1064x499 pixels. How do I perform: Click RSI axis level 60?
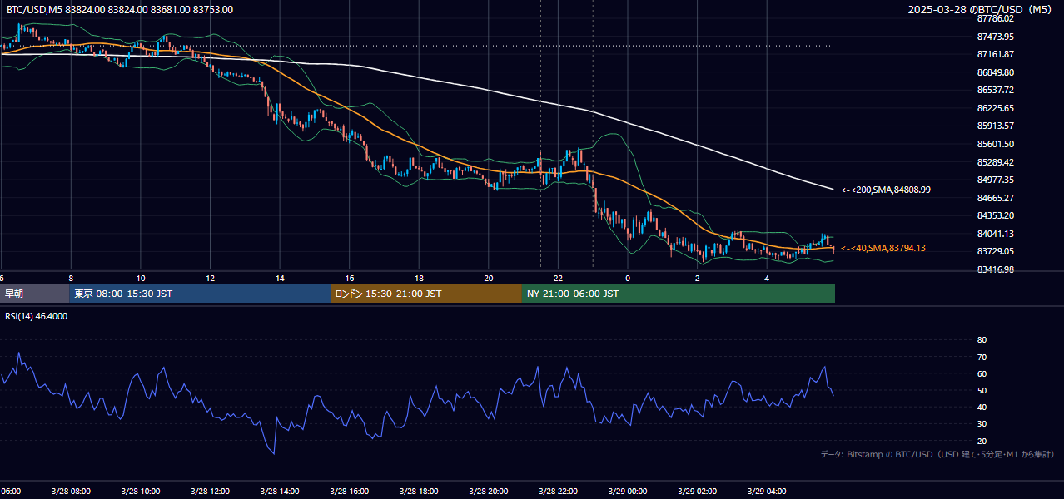pos(982,373)
